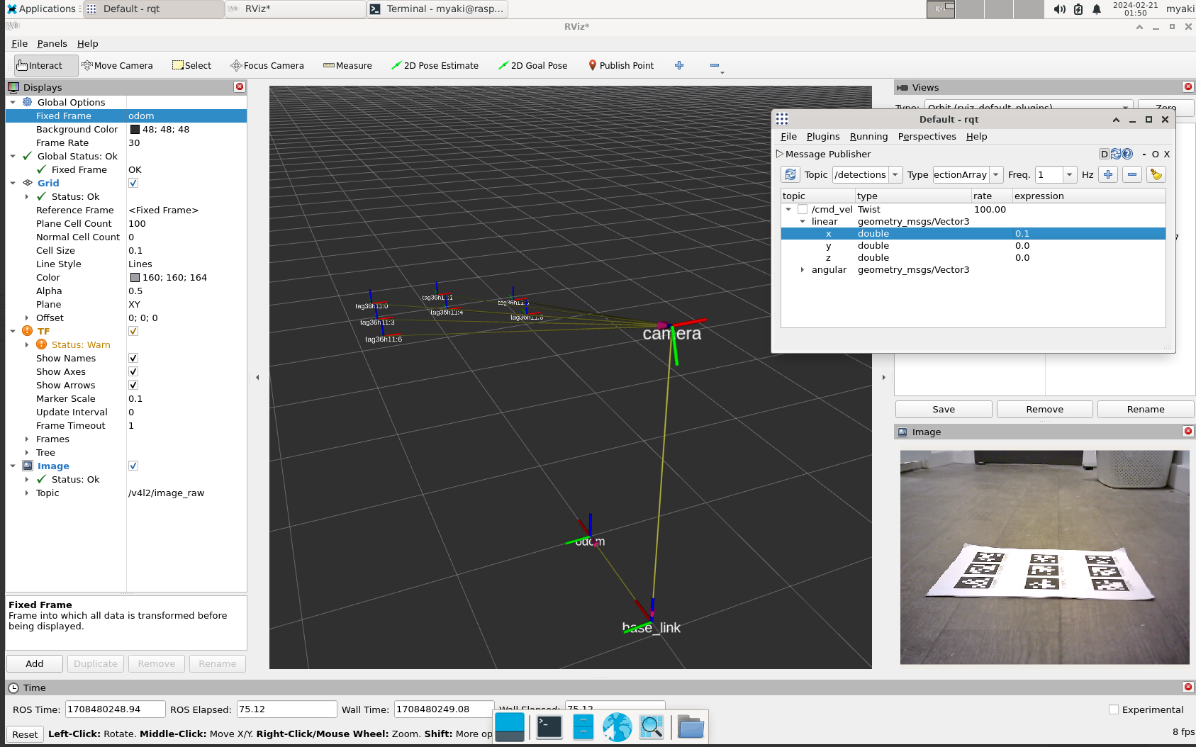
Task: Click the Add display button
Action: (35, 663)
